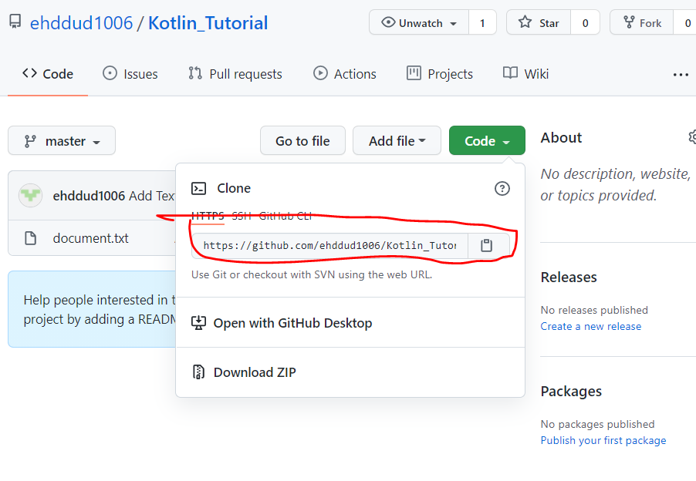Click the GitHub Desktop download icon
Viewport: 696px width, 481px height.
coord(198,323)
